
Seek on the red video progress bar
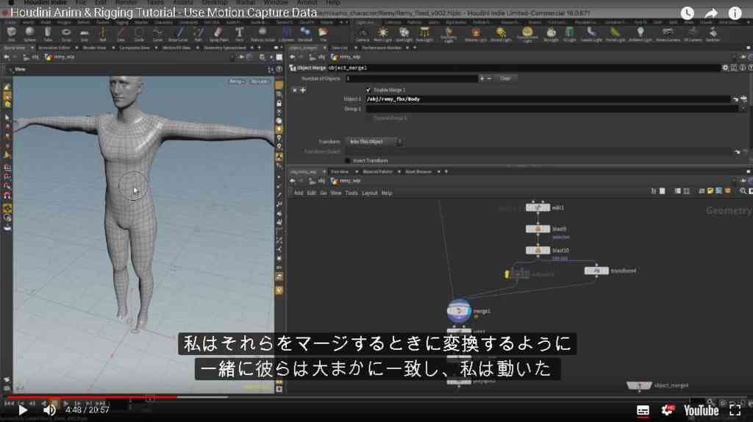click(91, 397)
